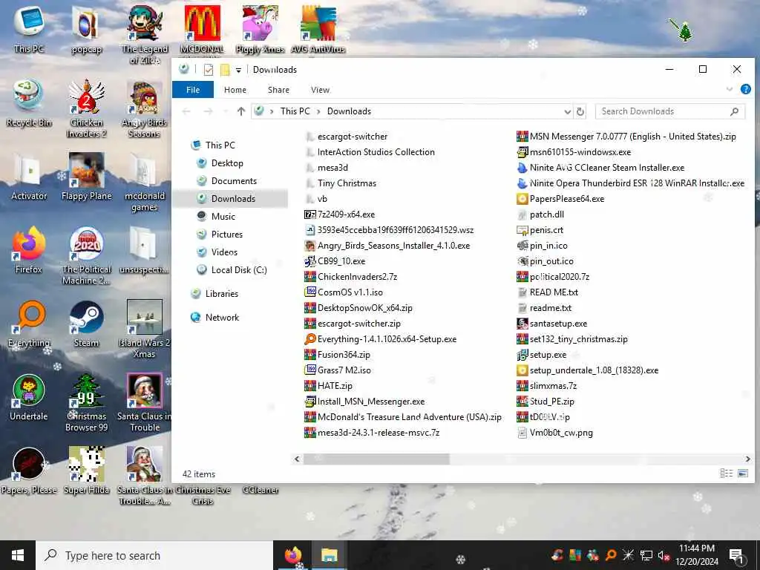Viewport: 760px width, 570px height.
Task: Select Documents in the navigation pane
Action: [x=234, y=181]
